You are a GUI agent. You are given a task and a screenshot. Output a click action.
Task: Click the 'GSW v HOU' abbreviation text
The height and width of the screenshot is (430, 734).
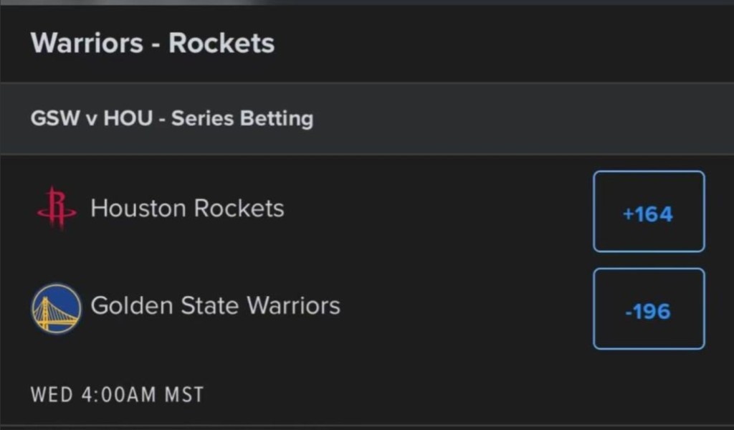[x=92, y=118]
